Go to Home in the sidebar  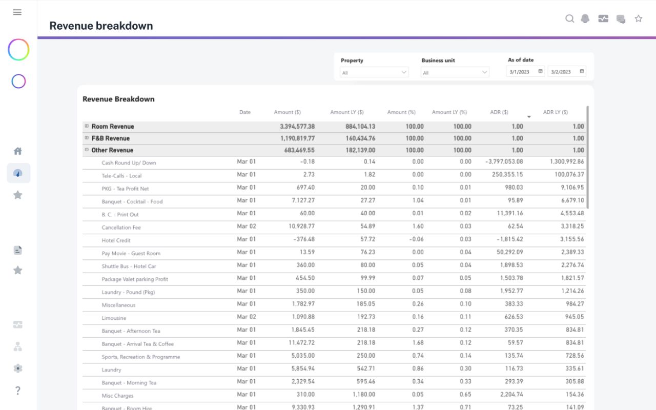[18, 151]
